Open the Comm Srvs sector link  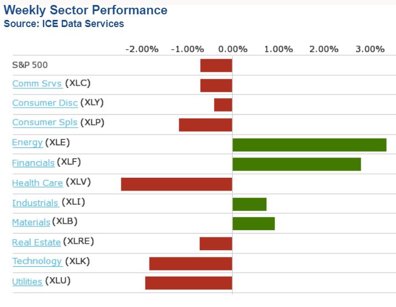(37, 84)
